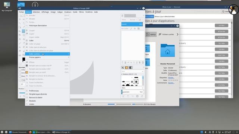This screenshot has width=239, height=134.
Task: Set a star rating in Dolphin Note row
Action: (x=173, y=80)
